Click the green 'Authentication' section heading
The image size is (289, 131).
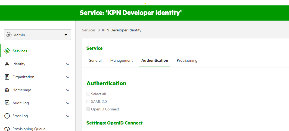point(106,83)
